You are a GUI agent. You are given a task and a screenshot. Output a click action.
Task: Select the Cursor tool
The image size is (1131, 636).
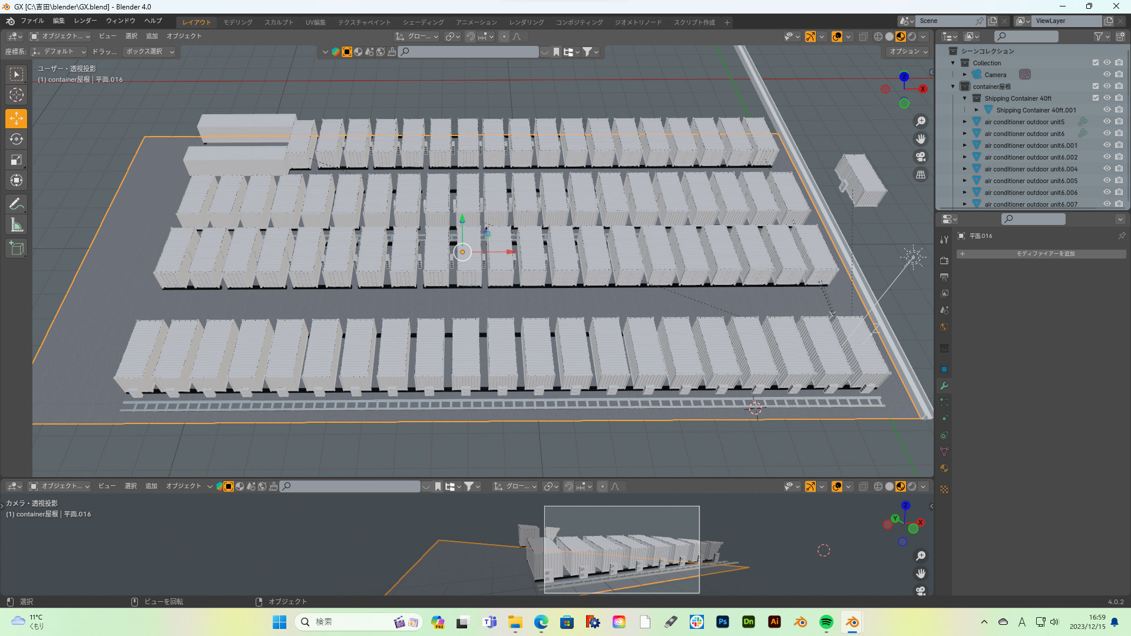coord(16,95)
